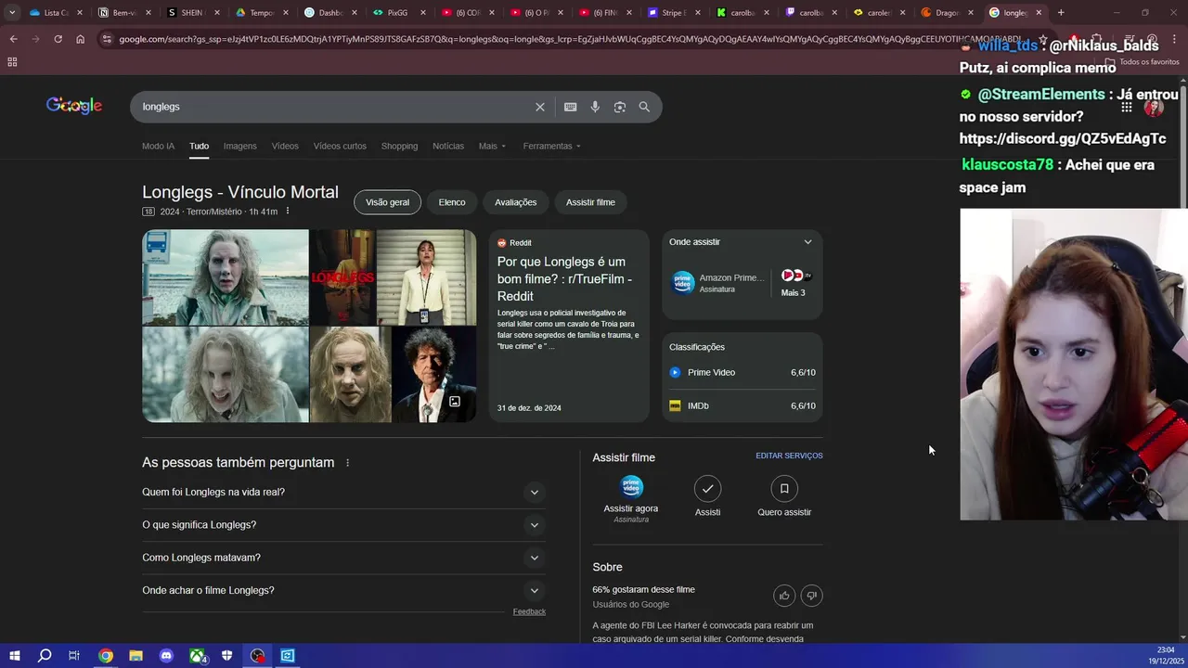The height and width of the screenshot is (668, 1188).
Task: Switch to Vídeos results tab
Action: click(x=285, y=146)
